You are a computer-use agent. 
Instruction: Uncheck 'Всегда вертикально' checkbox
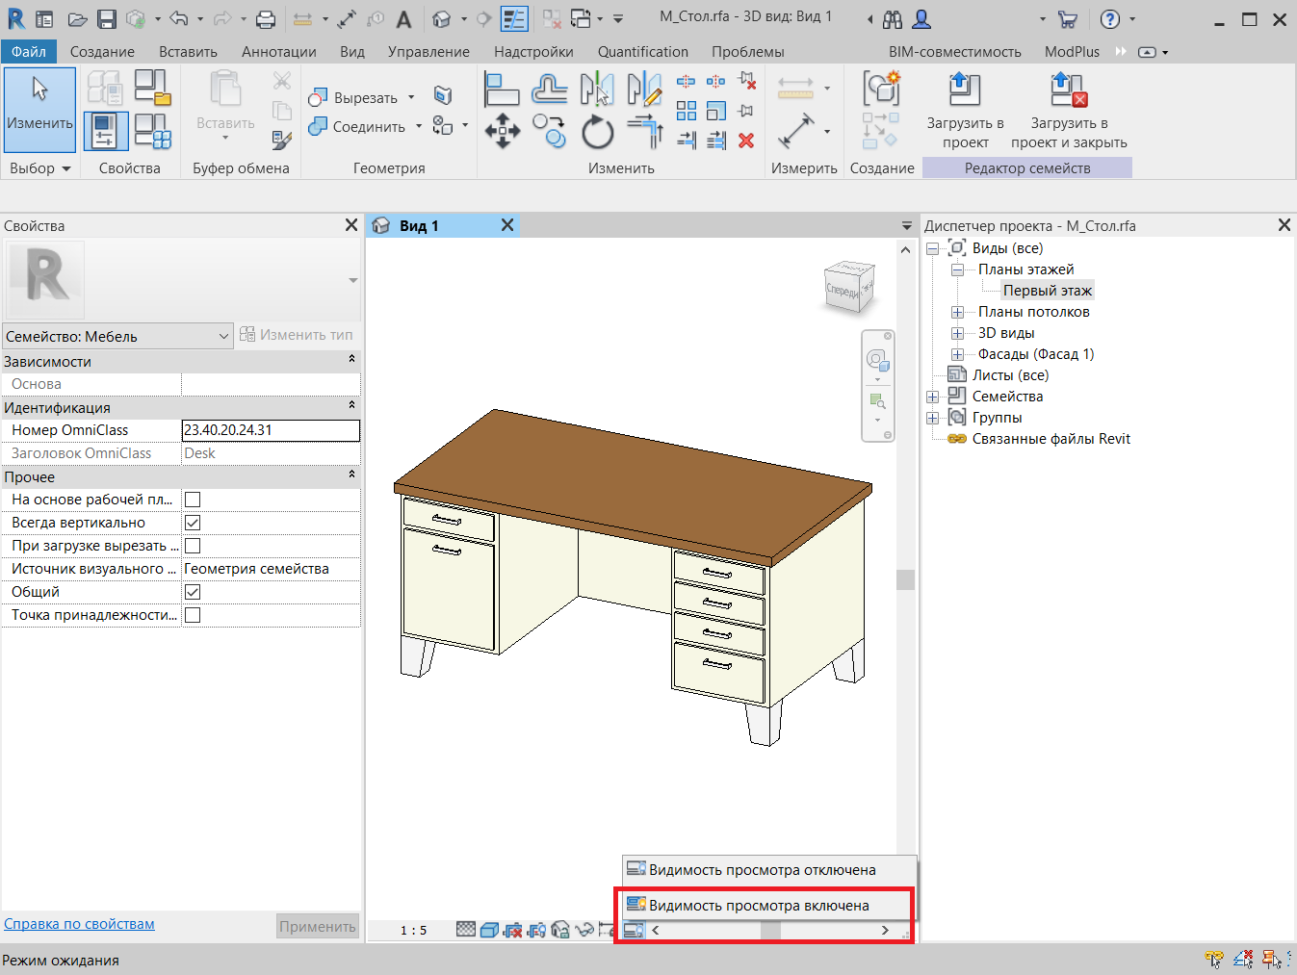coord(193,523)
